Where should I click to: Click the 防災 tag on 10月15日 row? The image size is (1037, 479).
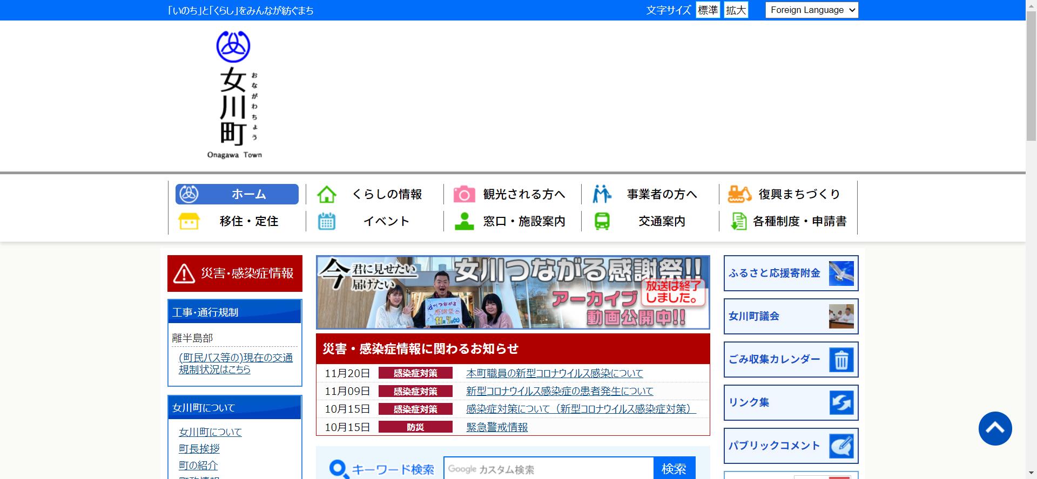pyautogui.click(x=415, y=427)
